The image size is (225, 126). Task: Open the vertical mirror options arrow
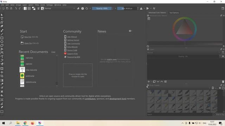tap(151, 8)
